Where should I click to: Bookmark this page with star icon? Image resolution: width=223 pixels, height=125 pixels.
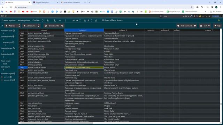(192, 7)
